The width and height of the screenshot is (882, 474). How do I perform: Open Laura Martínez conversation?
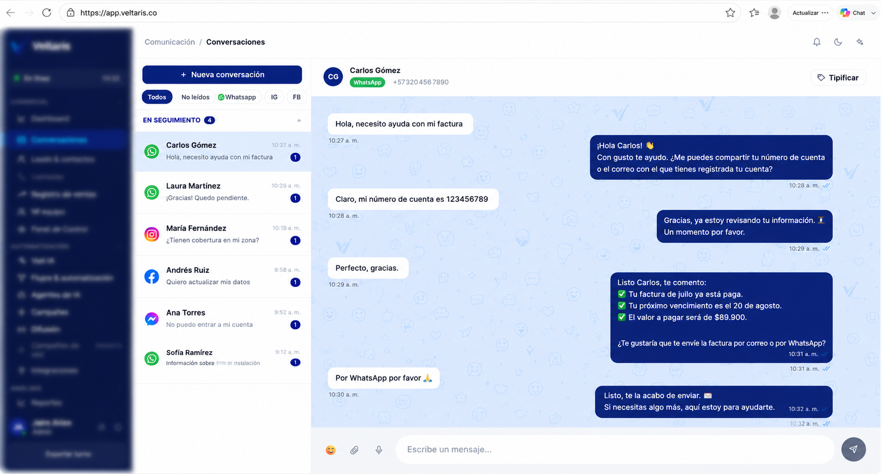(223, 192)
